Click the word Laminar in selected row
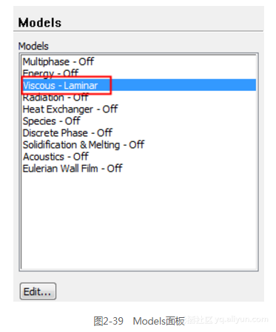This screenshot has height=332, width=276. click(81, 86)
